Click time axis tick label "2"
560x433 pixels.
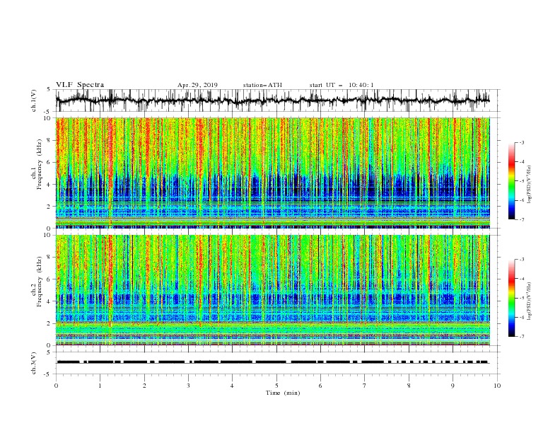(x=144, y=386)
